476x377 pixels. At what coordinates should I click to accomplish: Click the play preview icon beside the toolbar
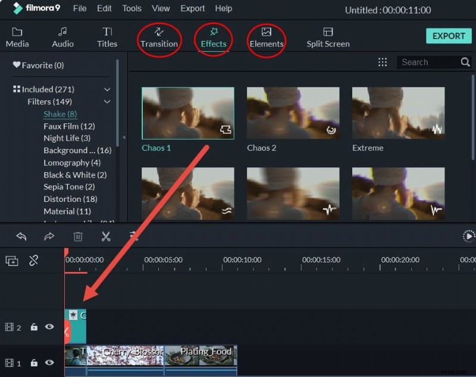pos(469,236)
